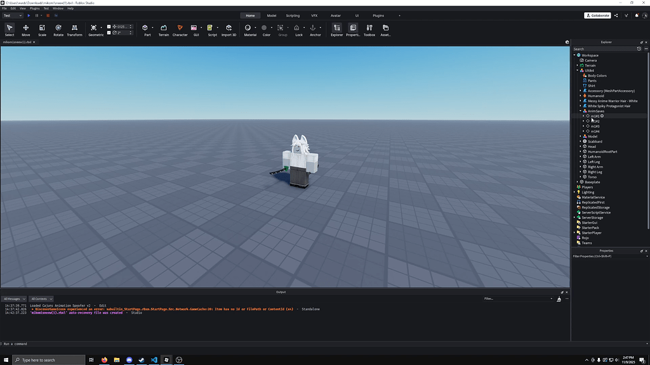The height and width of the screenshot is (365, 650).
Task: Expand the Humanoid item in Explorer
Action: (580, 96)
